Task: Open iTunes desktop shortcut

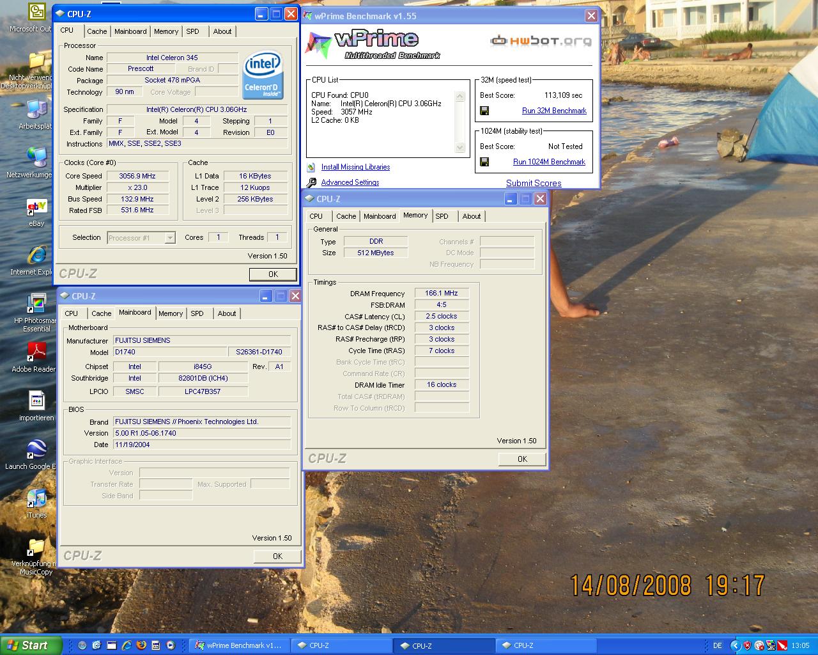Action: [36, 498]
